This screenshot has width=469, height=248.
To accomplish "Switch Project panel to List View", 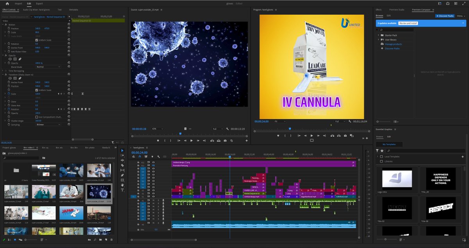I will coord(10,239).
